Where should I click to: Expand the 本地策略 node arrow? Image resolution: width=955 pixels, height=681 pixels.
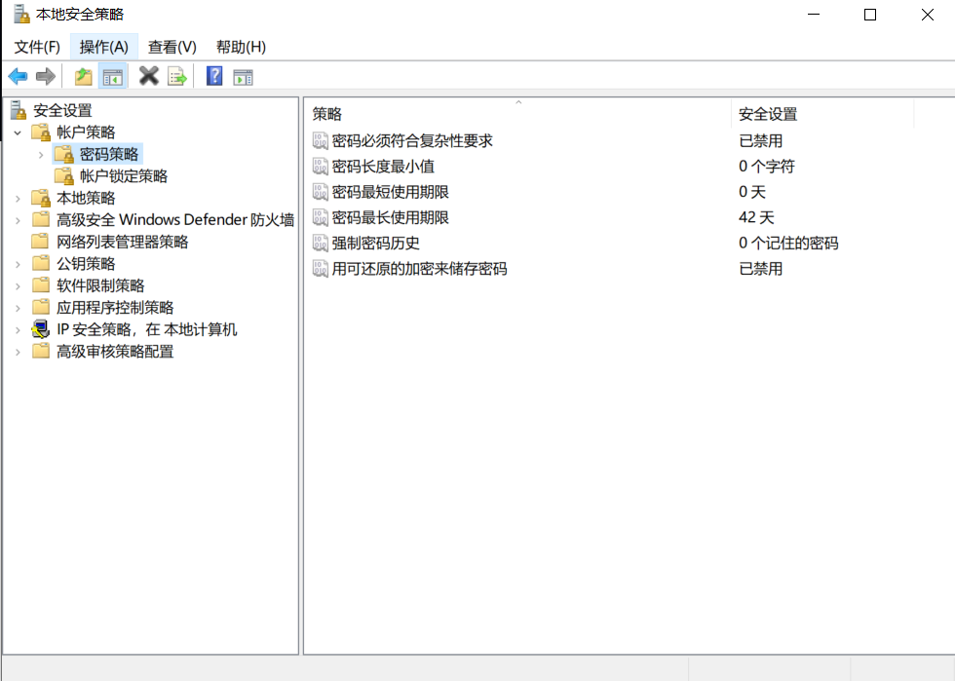[18, 199]
